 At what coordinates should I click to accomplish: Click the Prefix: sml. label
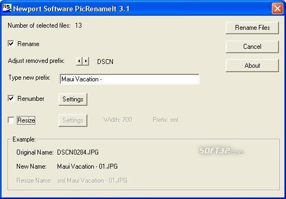(166, 120)
